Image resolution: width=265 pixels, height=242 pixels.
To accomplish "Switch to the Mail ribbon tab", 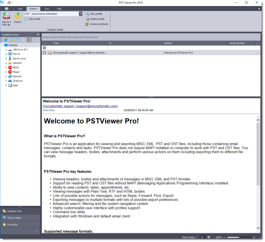I will (x=20, y=9).
